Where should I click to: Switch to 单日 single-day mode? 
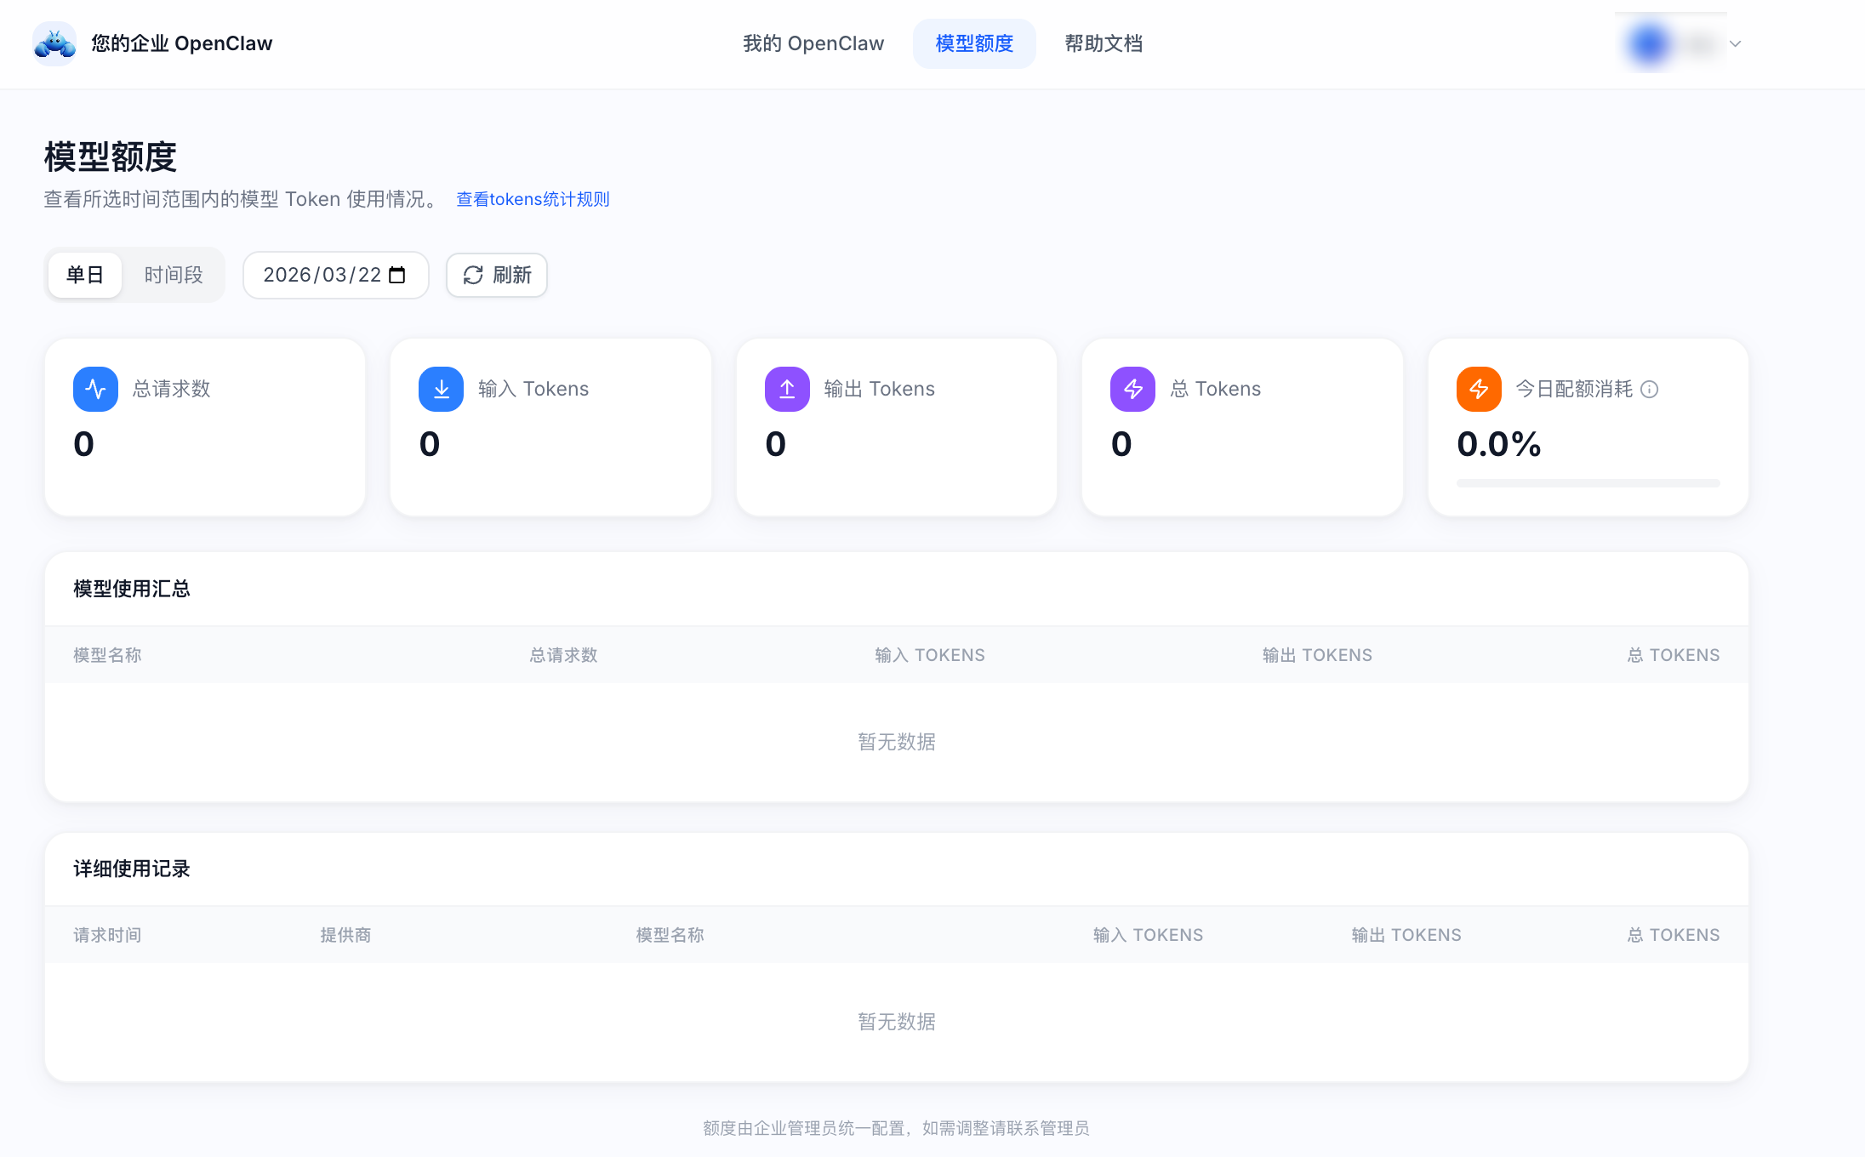[85, 275]
